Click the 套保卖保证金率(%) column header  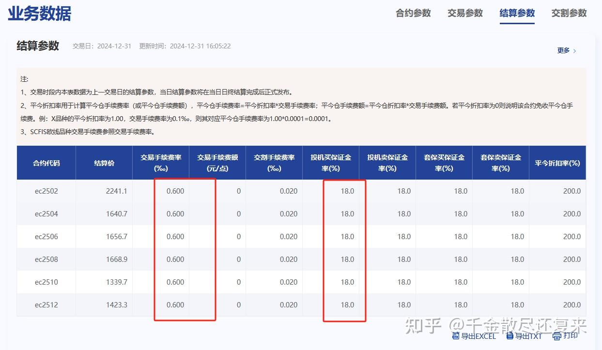coord(501,163)
